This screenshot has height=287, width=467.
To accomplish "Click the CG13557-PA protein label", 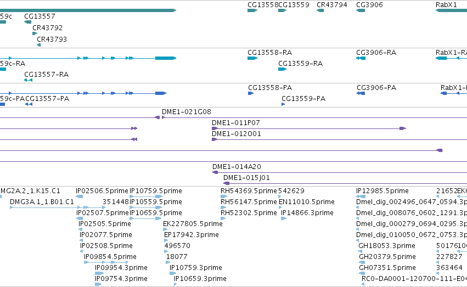I will click(x=47, y=99).
